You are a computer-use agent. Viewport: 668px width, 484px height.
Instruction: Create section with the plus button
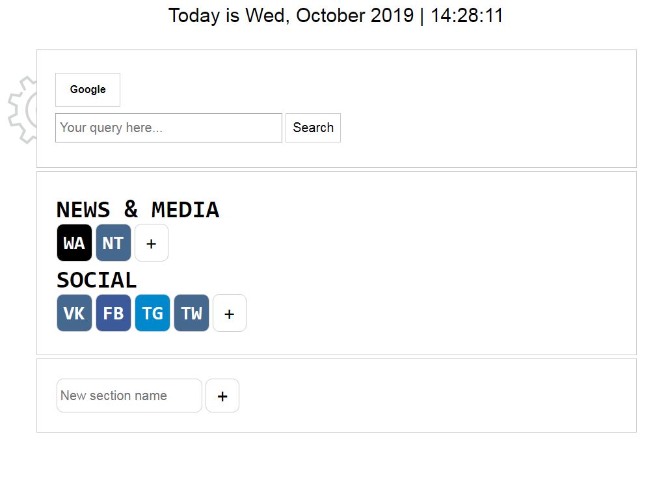[222, 396]
